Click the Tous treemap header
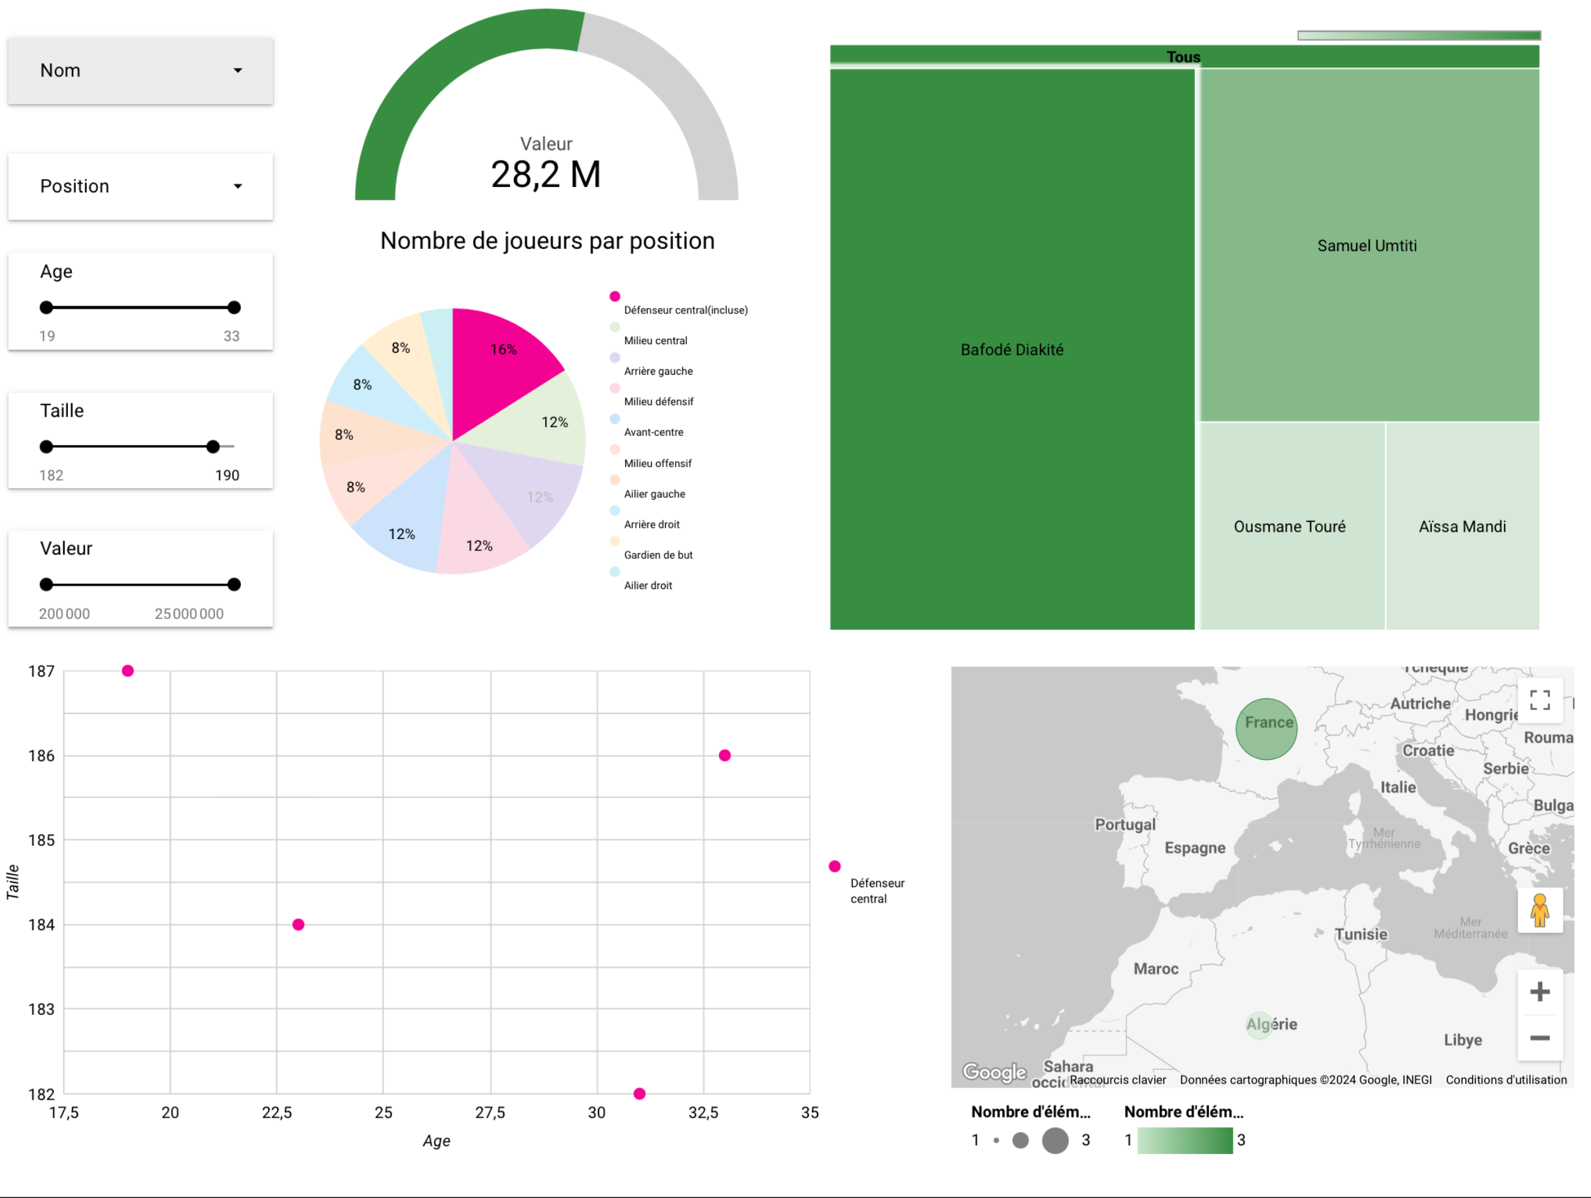Viewport: 1591px width, 1198px height. 1183,57
